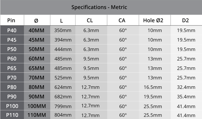Select the 682mm length cell for P90
Screen dimensions: 202x119
[63, 96]
